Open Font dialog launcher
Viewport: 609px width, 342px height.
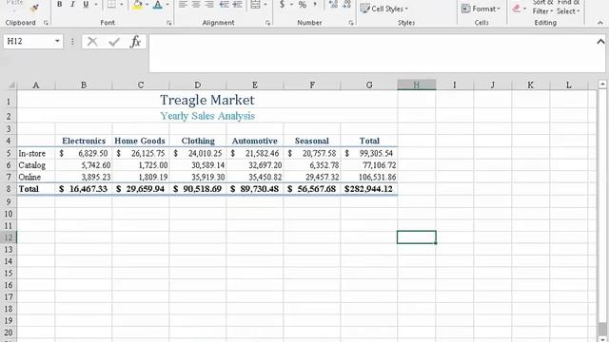click(169, 23)
